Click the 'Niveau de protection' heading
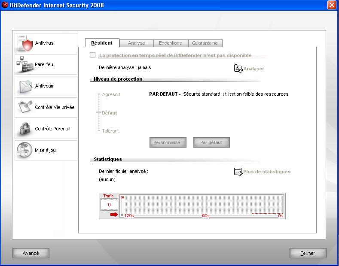The image size is (339, 266). (x=118, y=79)
